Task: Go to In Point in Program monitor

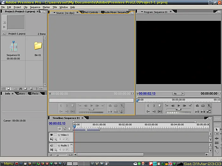Action: click(x=148, y=112)
